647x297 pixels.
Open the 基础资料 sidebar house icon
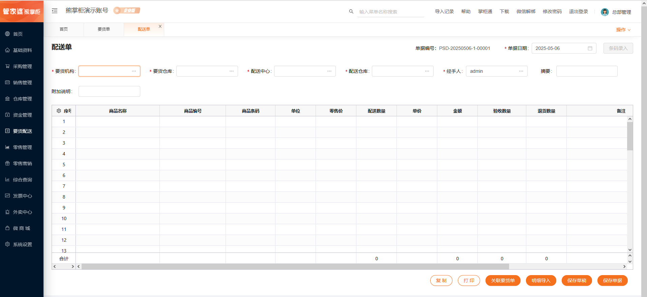(7, 50)
